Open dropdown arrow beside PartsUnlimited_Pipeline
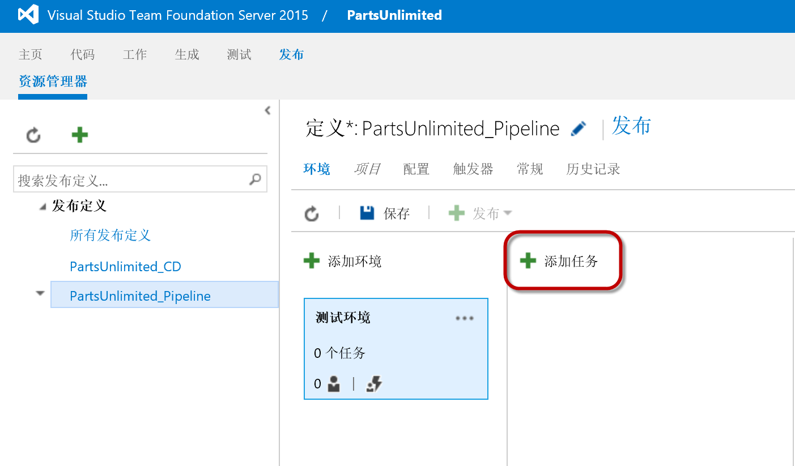The width and height of the screenshot is (795, 466). [x=40, y=293]
